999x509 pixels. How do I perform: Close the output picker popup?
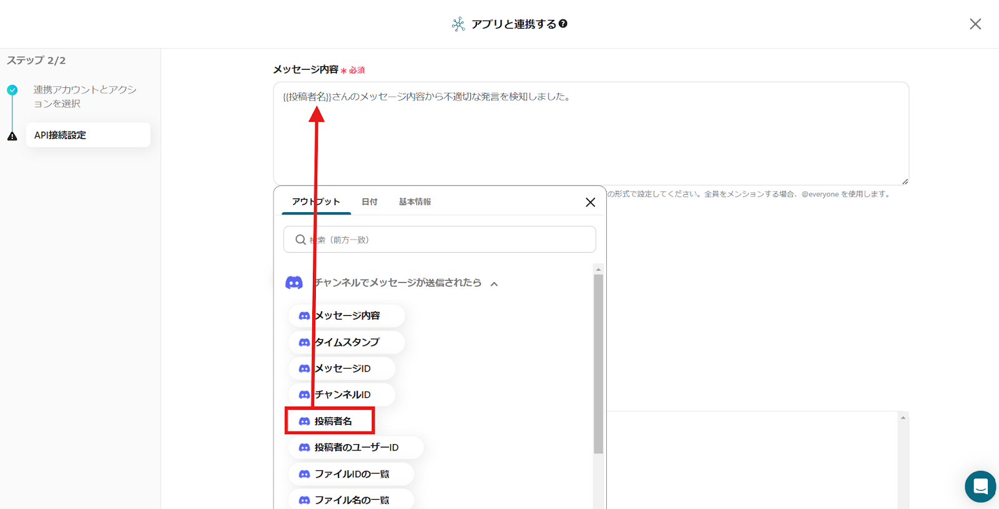tap(590, 202)
